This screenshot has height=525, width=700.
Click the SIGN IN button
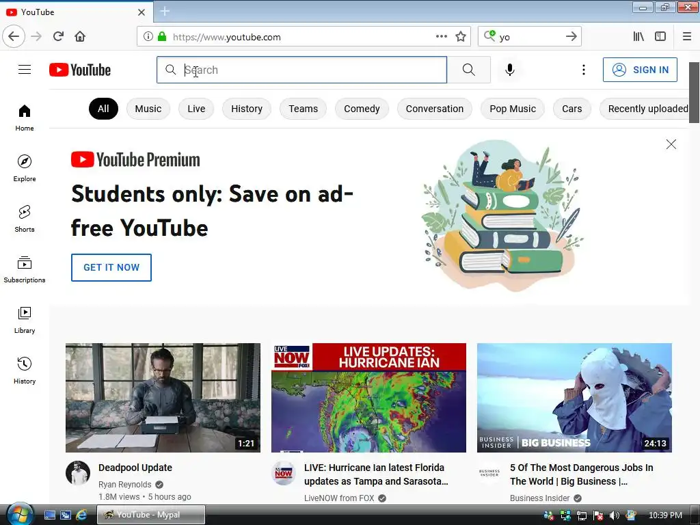point(640,70)
